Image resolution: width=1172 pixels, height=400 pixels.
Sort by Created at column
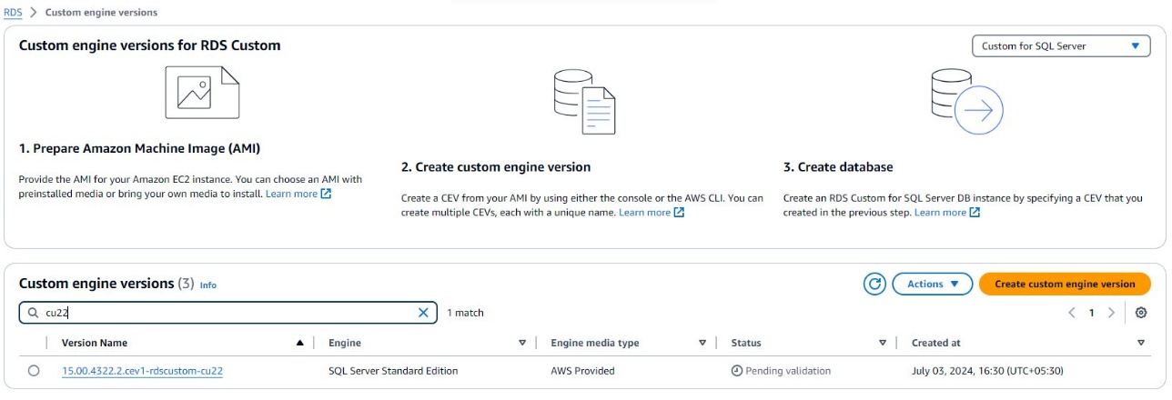point(935,343)
